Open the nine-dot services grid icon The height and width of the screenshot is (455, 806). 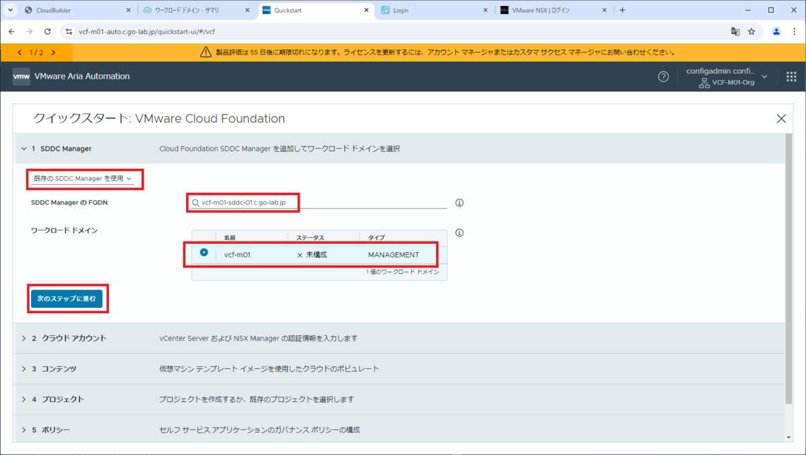point(791,77)
